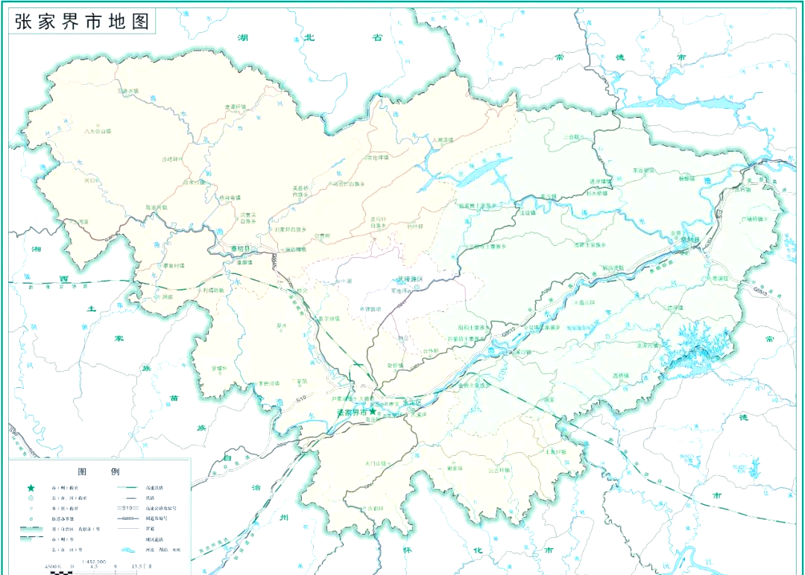
Task: Click the place label 谢家垭
Action: [x=455, y=468]
